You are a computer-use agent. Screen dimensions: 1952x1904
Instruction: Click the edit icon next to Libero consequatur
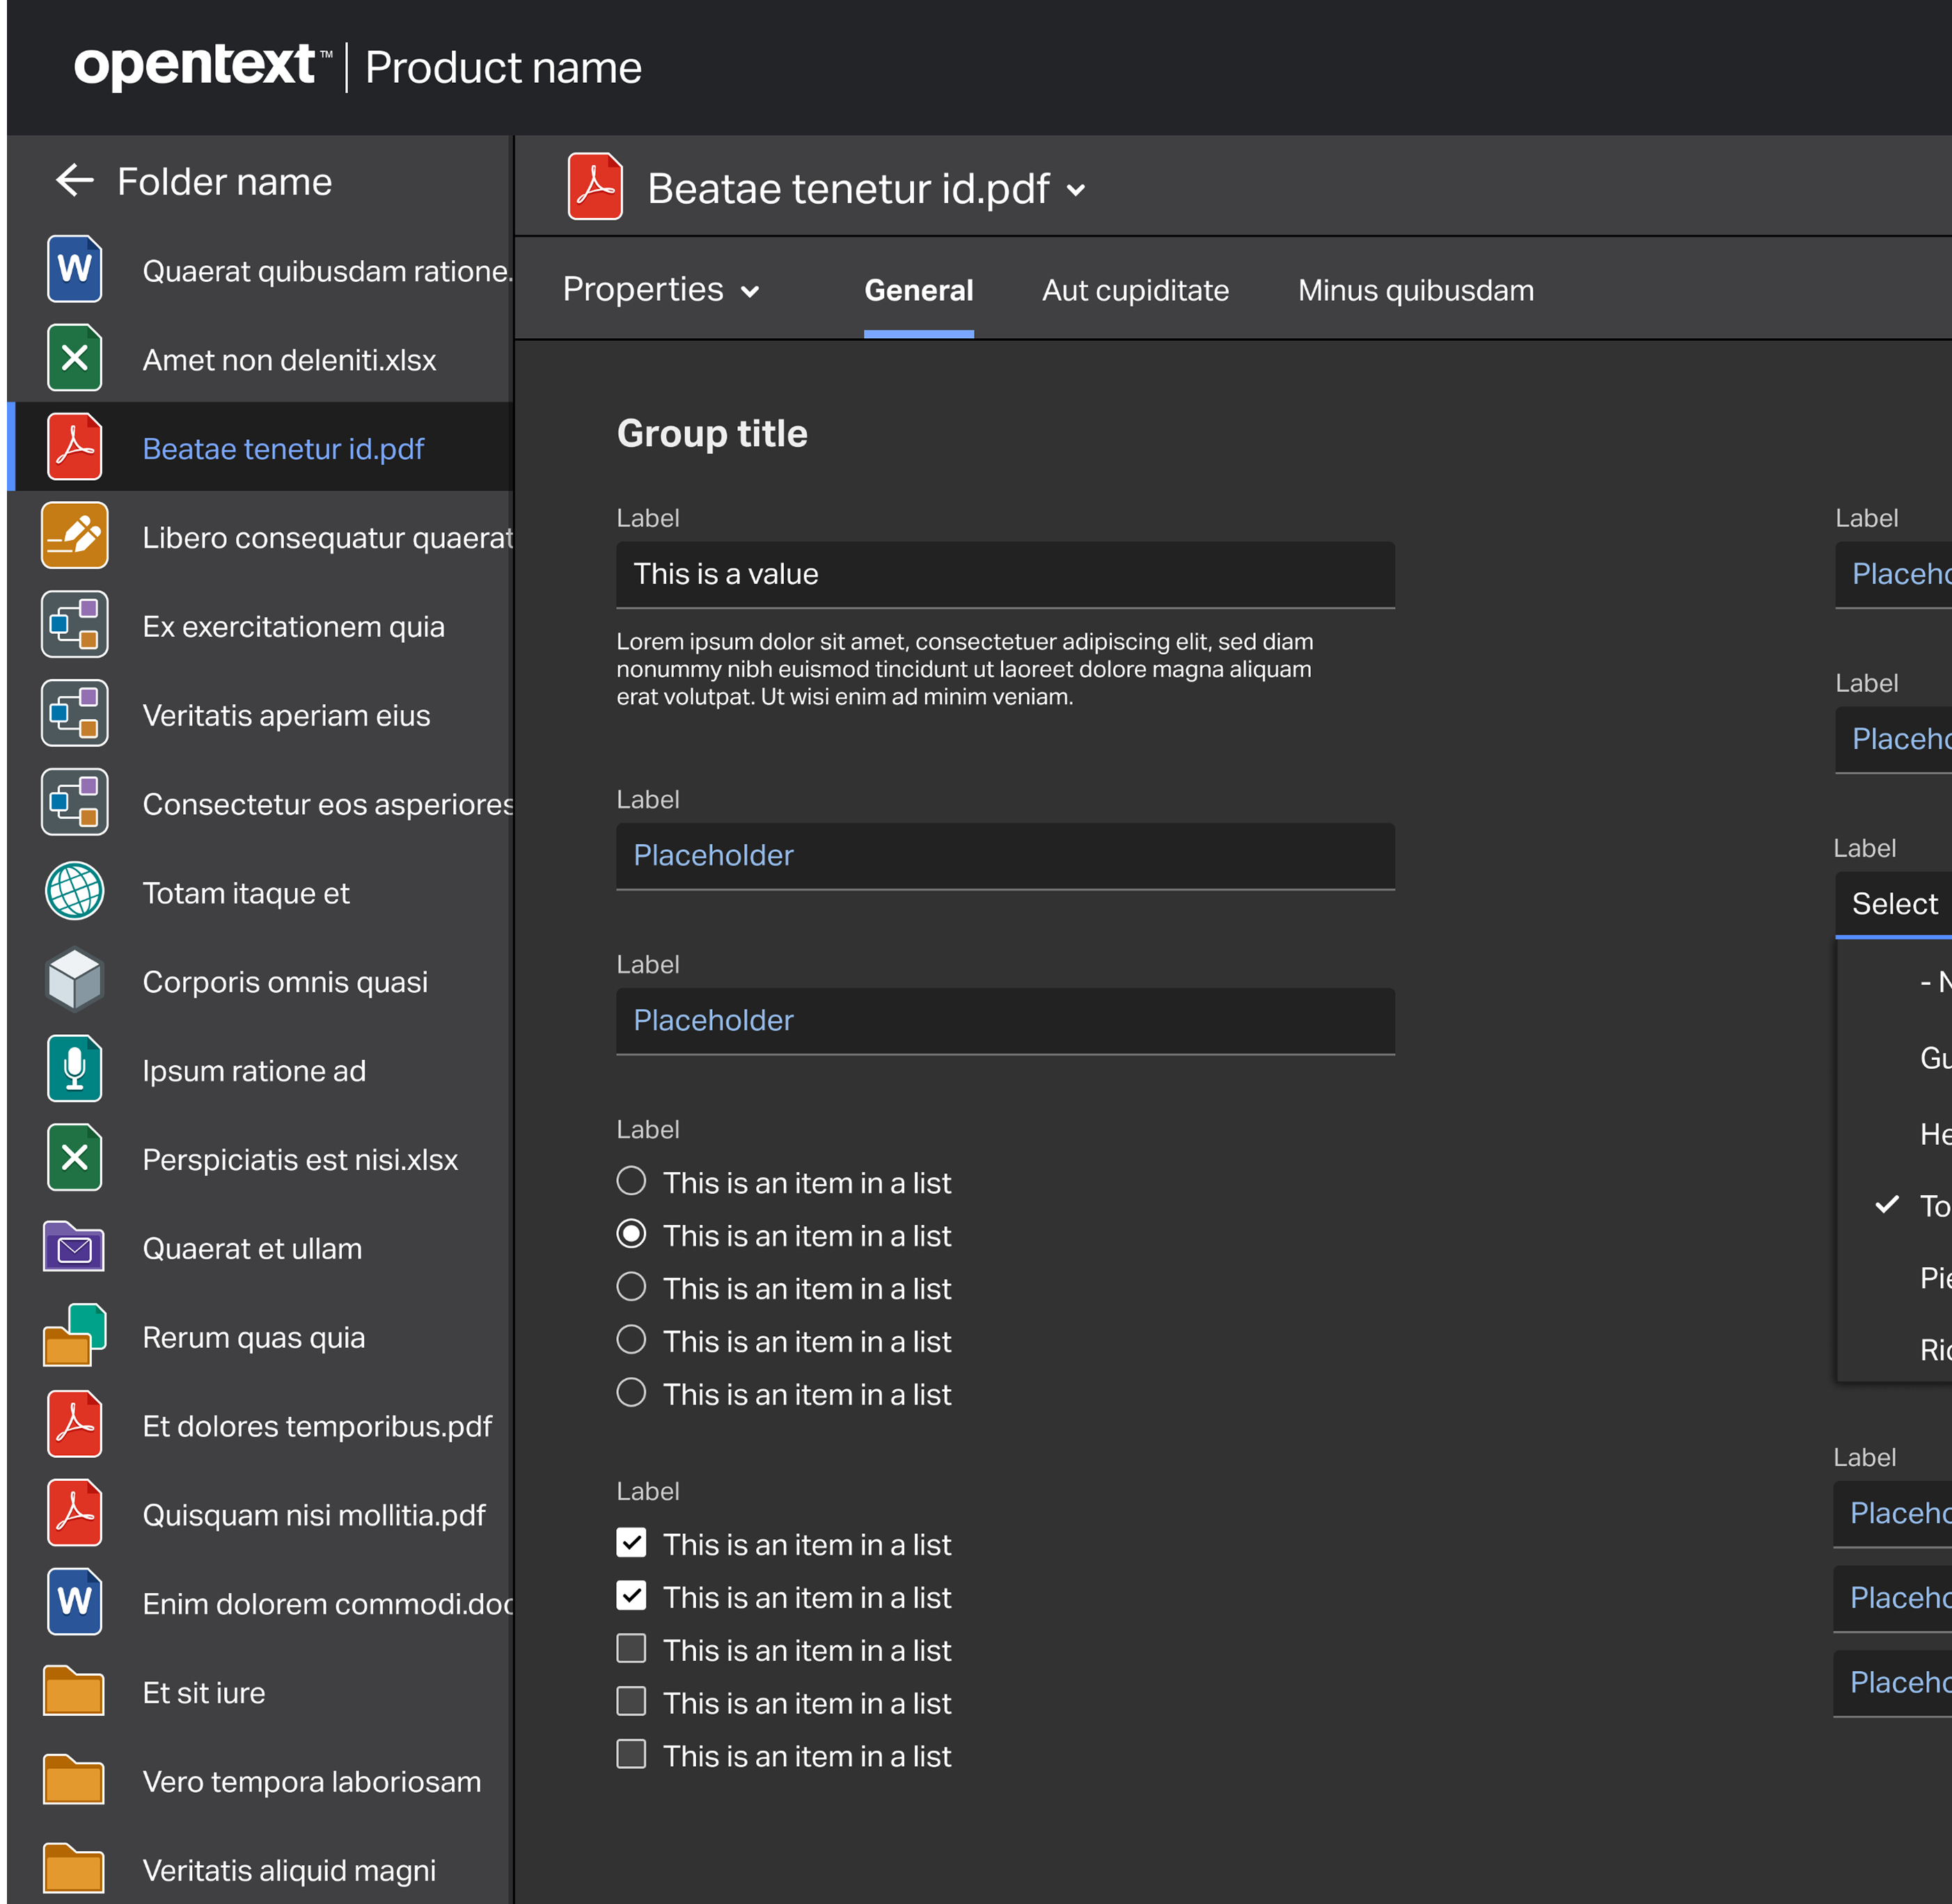(74, 536)
